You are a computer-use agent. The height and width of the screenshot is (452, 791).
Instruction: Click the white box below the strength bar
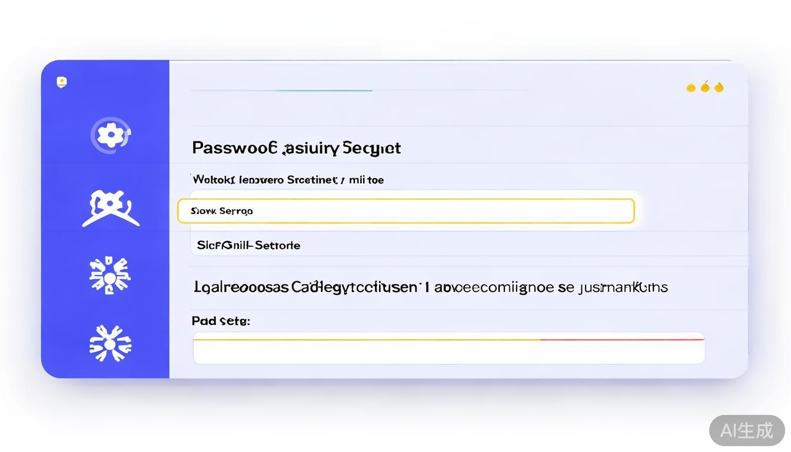click(x=448, y=353)
